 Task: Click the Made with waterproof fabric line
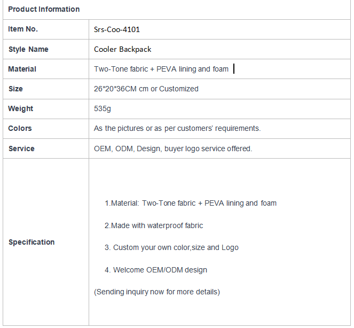click(x=154, y=225)
